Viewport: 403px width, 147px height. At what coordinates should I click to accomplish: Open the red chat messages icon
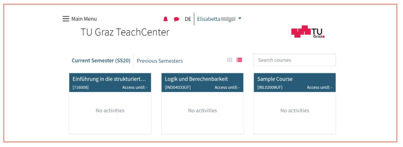pyautogui.click(x=176, y=19)
